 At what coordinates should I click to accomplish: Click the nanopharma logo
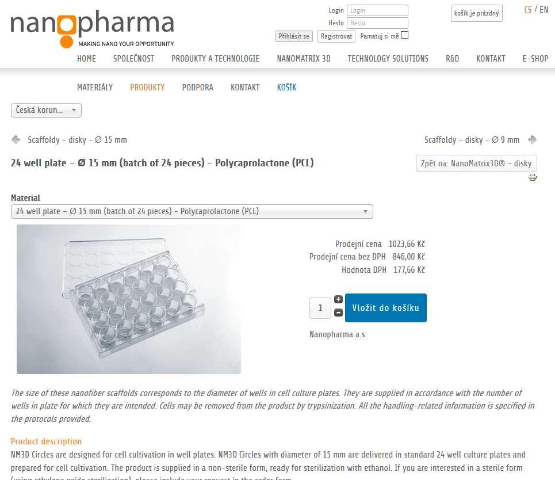[x=93, y=29]
